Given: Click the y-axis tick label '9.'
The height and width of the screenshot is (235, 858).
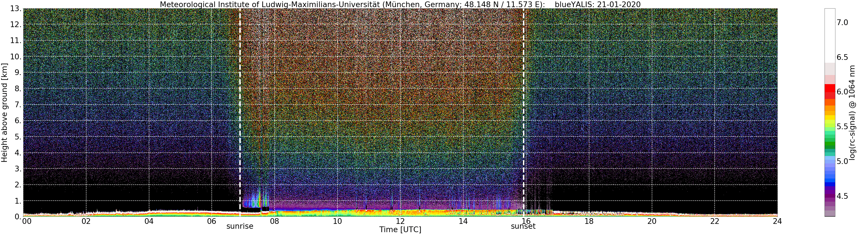Looking at the screenshot, I should click(18, 72).
